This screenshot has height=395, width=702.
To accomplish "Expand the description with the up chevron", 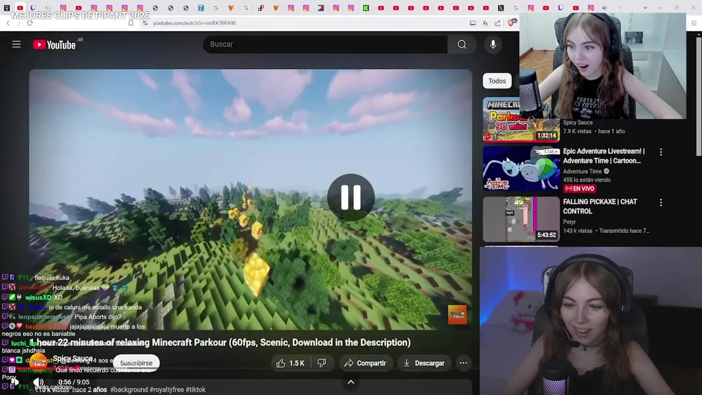I will click(351, 382).
